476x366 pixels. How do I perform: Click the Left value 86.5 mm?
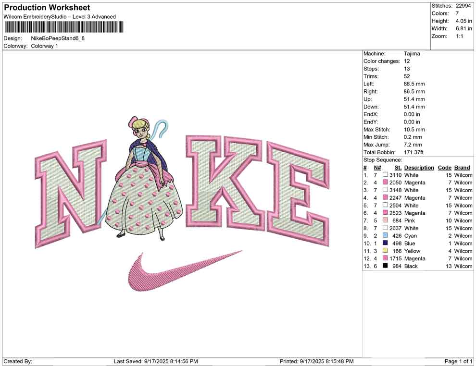coord(414,84)
